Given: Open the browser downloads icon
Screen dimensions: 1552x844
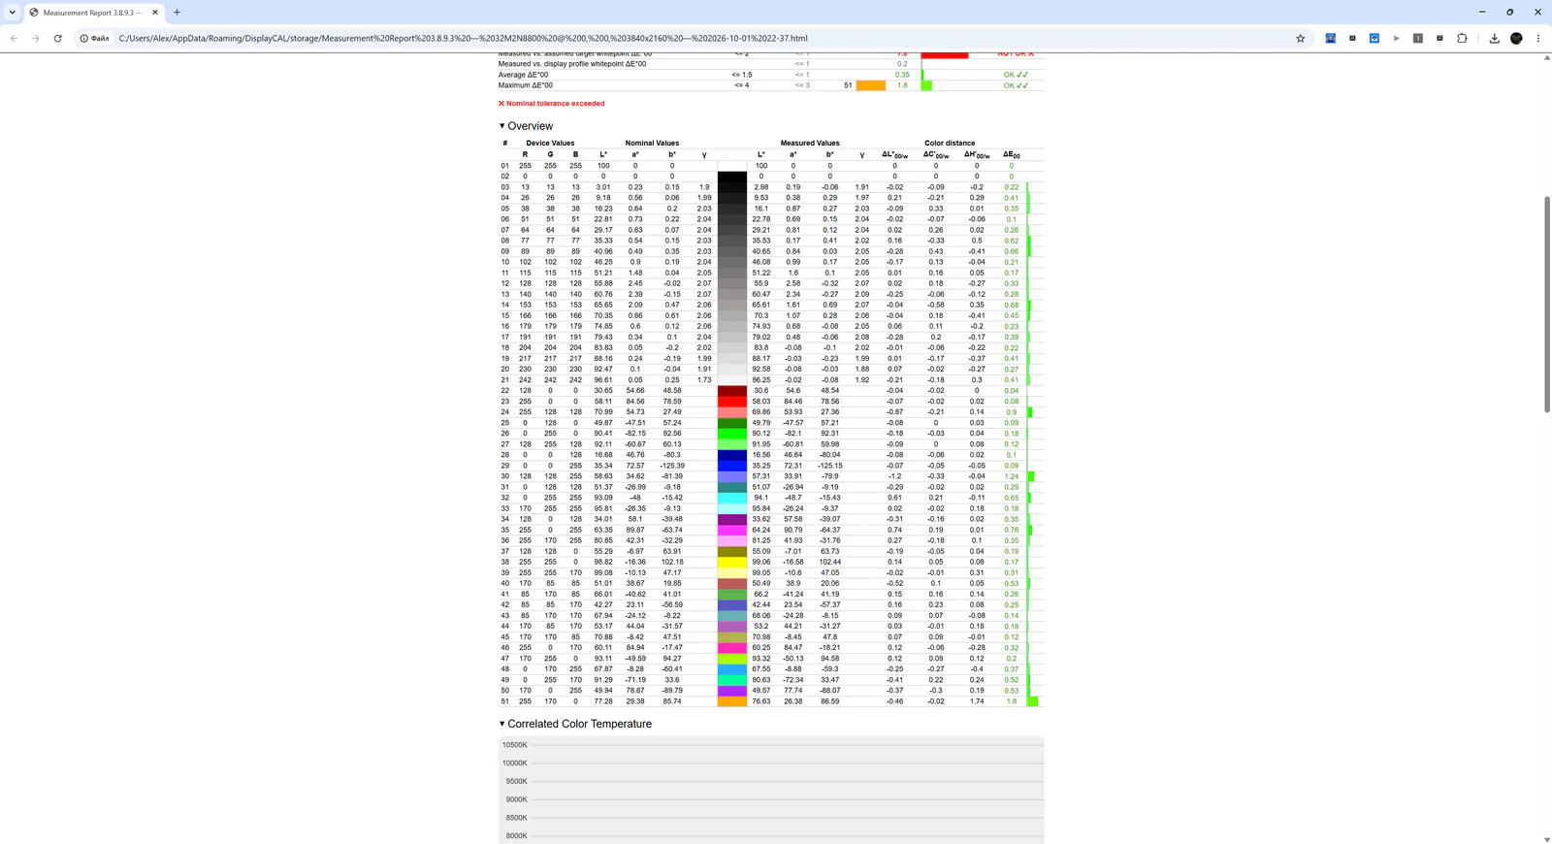Looking at the screenshot, I should click(1494, 38).
